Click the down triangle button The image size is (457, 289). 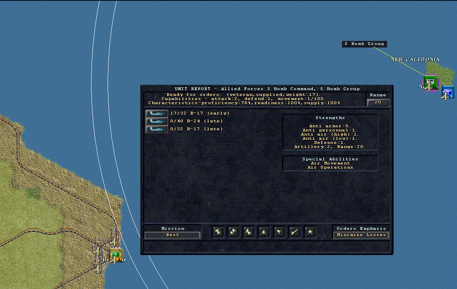279,232
